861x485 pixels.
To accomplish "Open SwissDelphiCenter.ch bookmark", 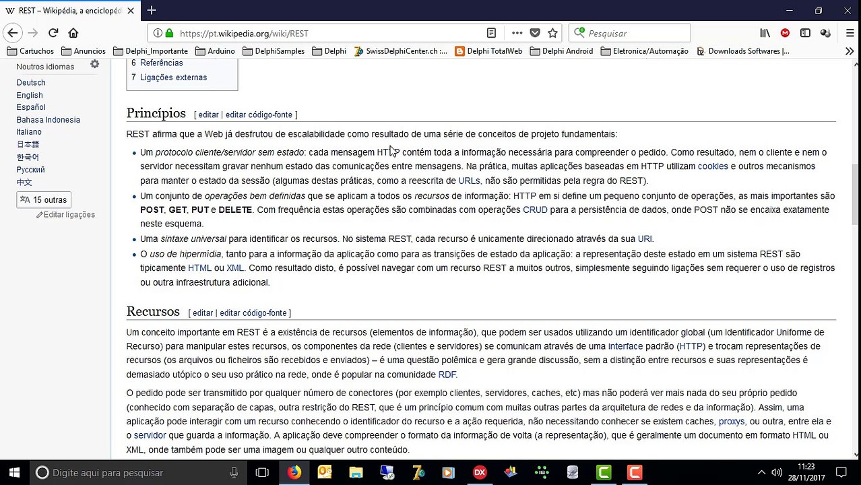I will 400,51.
